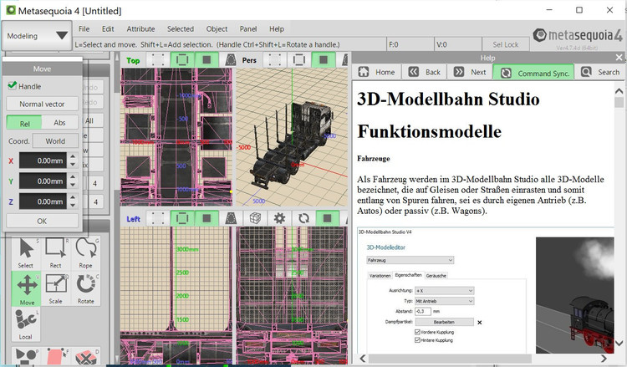Open the Attribute menu
Viewport: 627px width, 367px height.
[140, 28]
